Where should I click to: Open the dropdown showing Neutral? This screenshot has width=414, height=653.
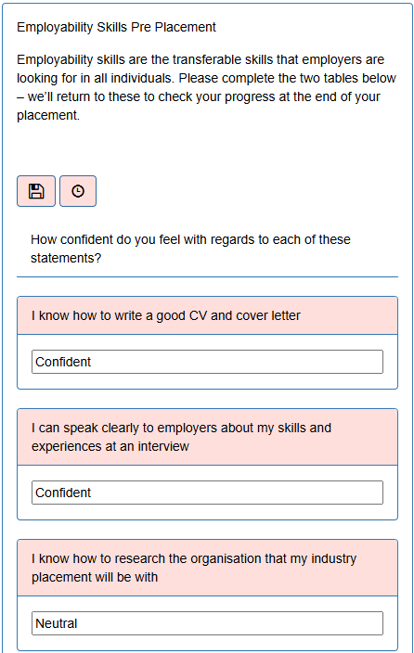coord(207,623)
